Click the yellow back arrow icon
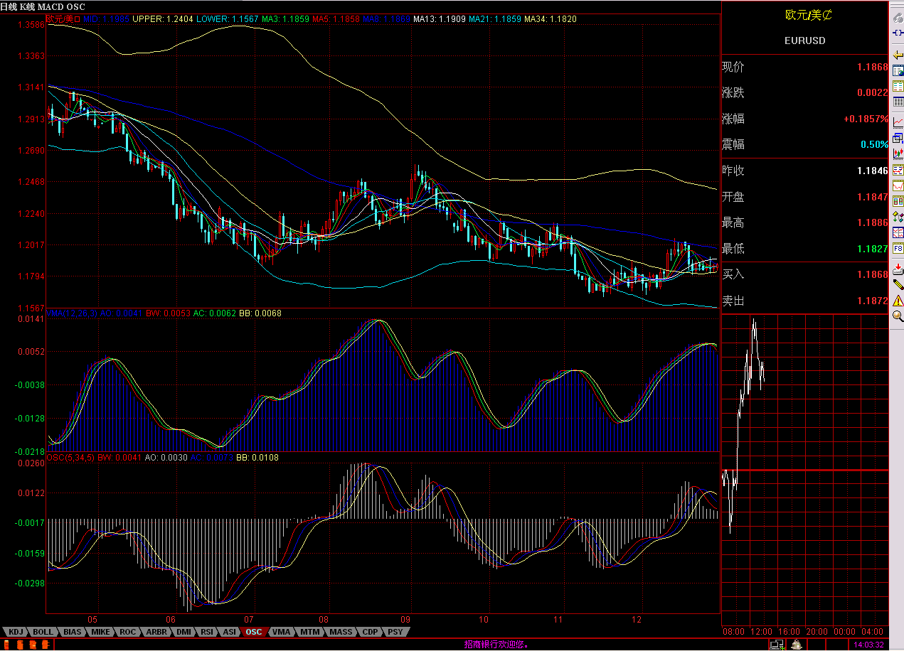 click(x=898, y=55)
